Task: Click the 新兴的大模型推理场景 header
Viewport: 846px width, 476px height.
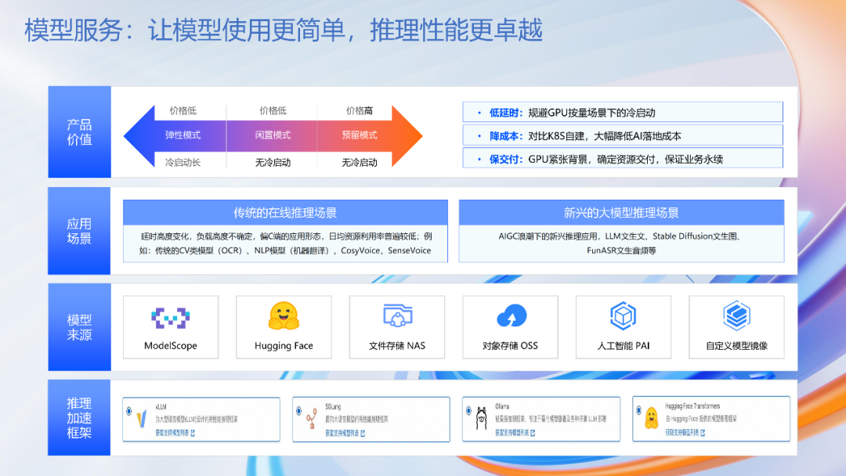Action: [621, 213]
